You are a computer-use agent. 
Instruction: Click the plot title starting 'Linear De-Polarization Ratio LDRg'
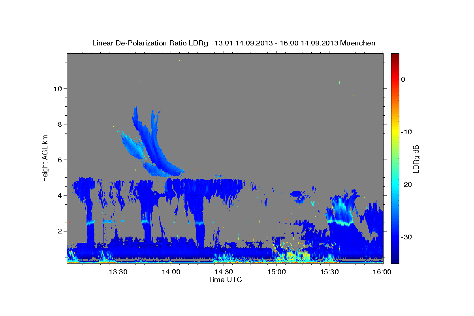233,43
